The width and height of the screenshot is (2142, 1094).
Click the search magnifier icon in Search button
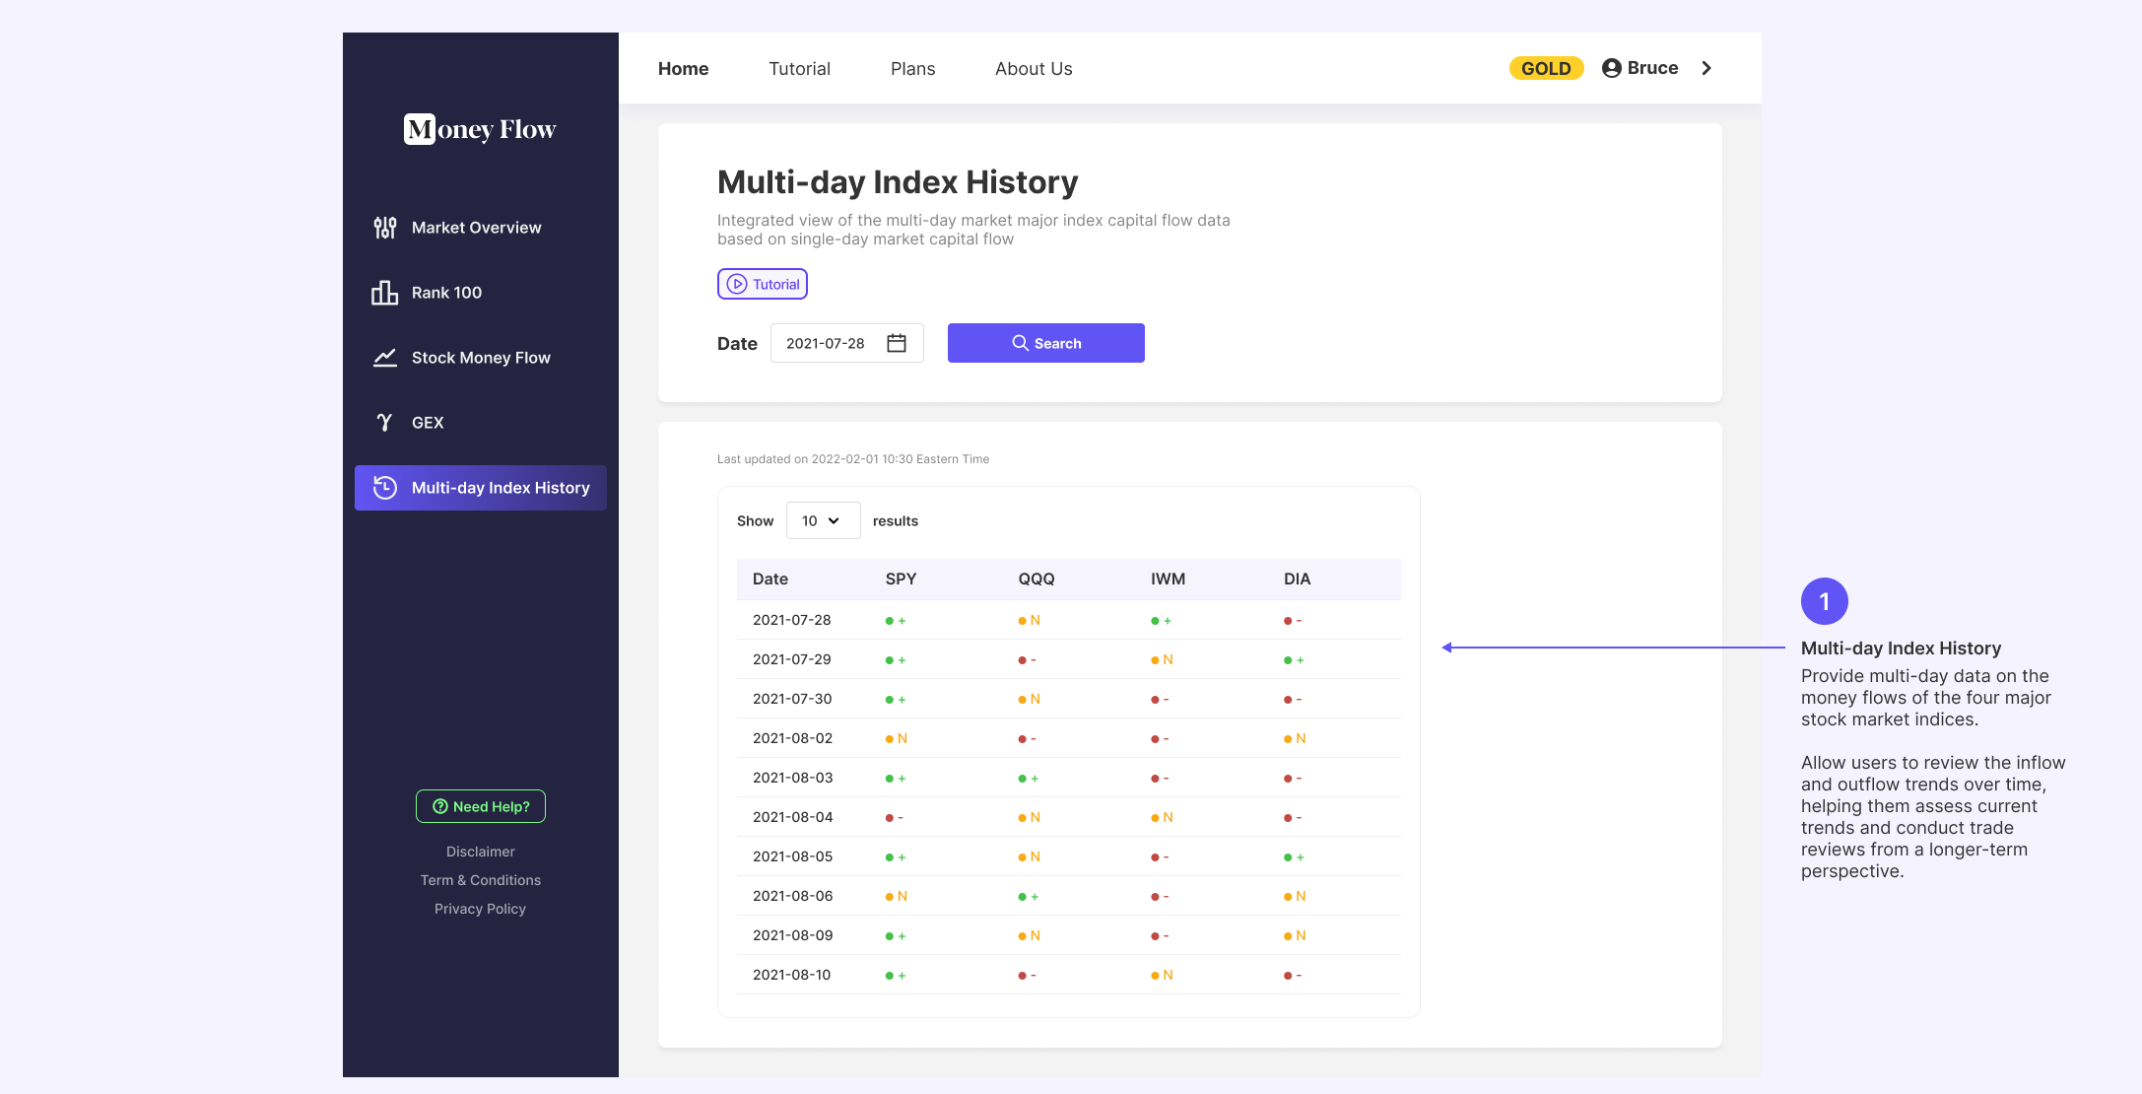click(1018, 342)
